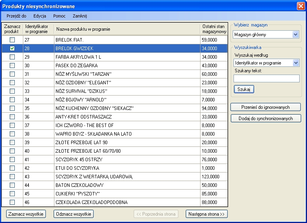The height and width of the screenshot is (223, 307).
Task: Check the CZEKOLADA CZEKOLADOPODOBNA checkbox
Action: click(12, 202)
